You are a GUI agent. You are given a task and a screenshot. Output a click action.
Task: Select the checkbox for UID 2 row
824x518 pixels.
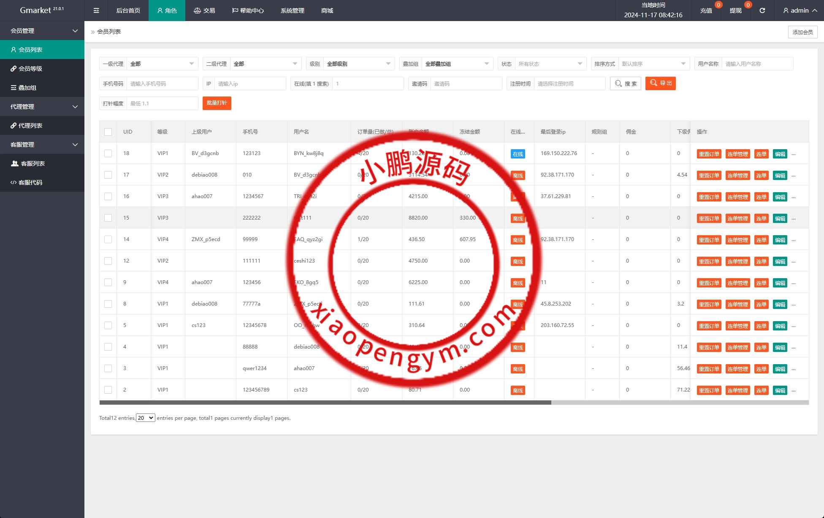tap(108, 390)
